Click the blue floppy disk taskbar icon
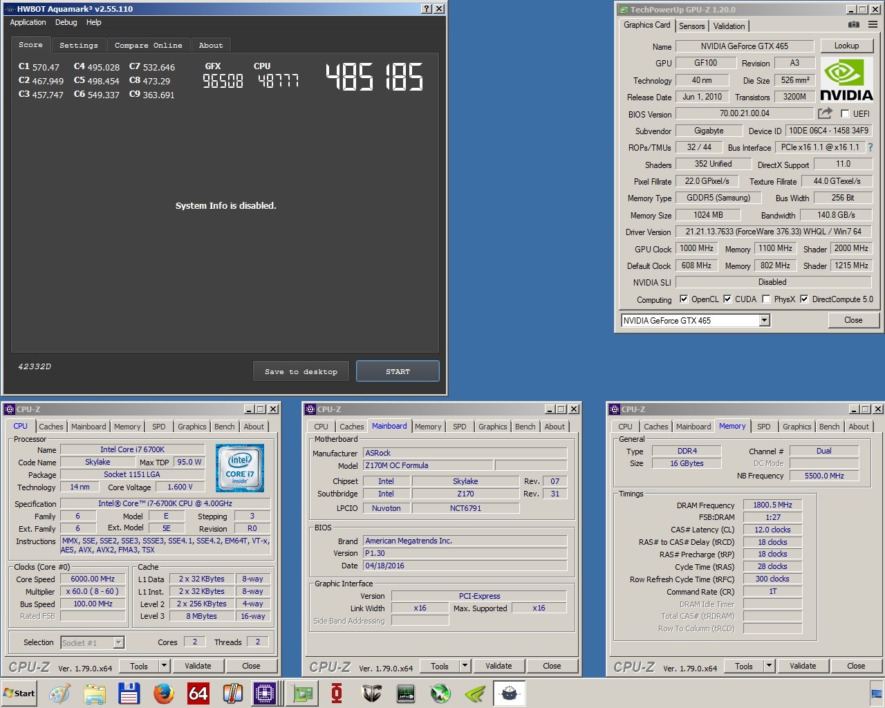Screen dimensions: 885x708 point(129,693)
